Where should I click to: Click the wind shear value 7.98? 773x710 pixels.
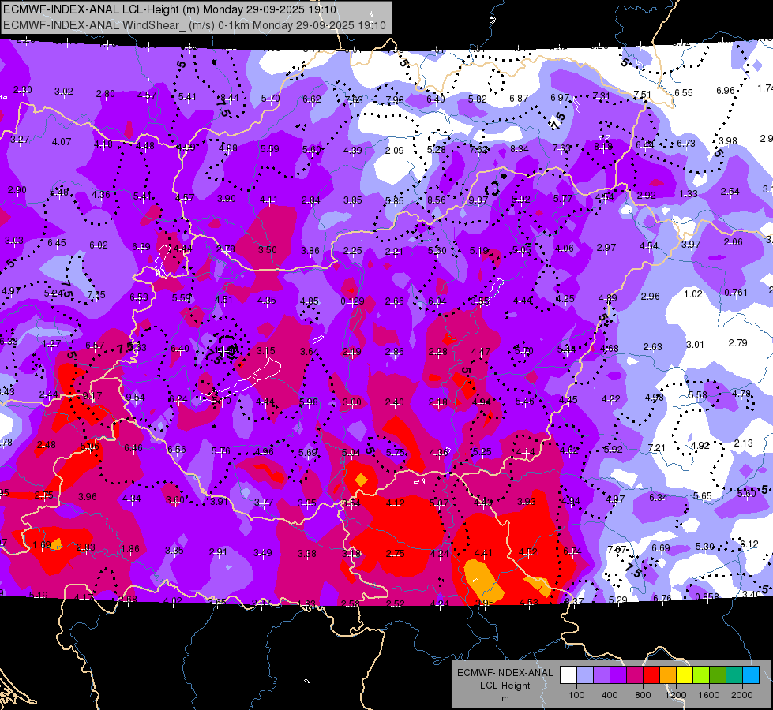pyautogui.click(x=394, y=100)
